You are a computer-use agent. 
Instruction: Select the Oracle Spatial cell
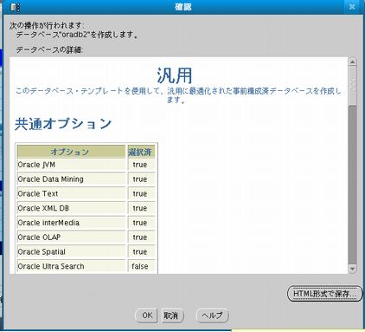click(71, 251)
